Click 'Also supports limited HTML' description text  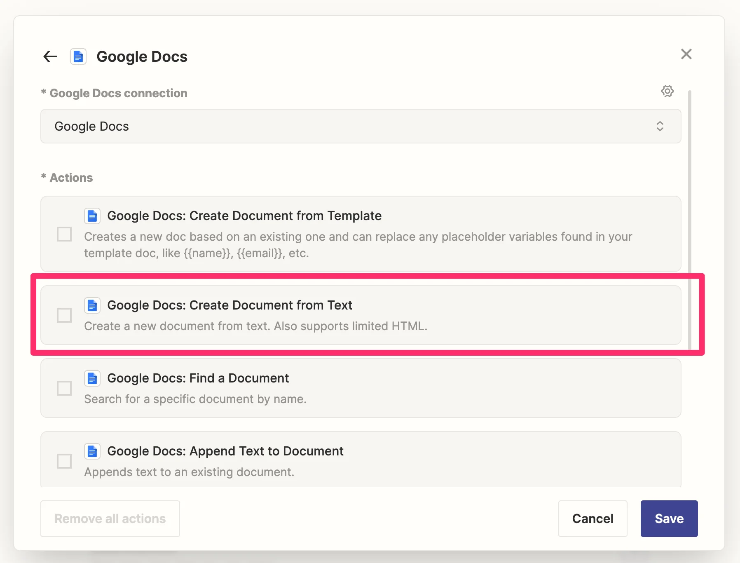tap(351, 326)
